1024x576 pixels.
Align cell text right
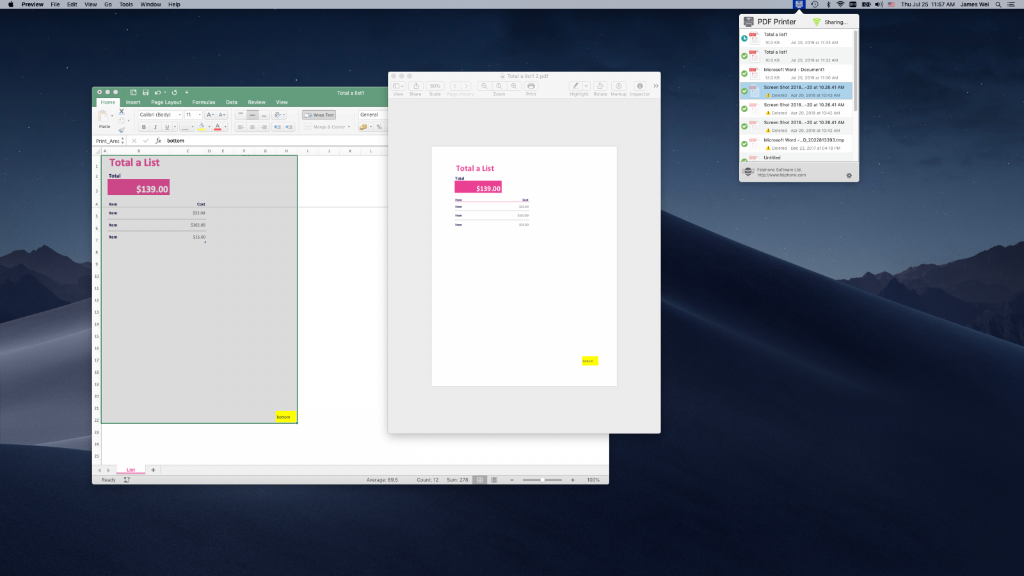pyautogui.click(x=264, y=127)
